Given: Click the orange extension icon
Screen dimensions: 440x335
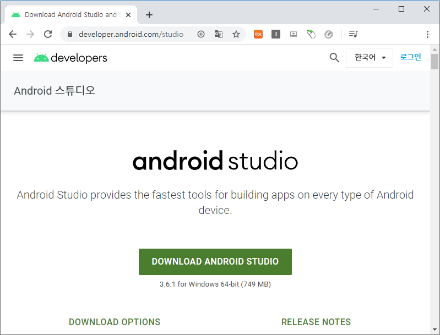Looking at the screenshot, I should (258, 34).
